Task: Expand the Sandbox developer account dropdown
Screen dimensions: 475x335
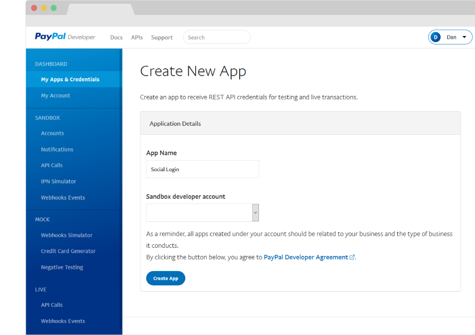Action: coord(255,212)
